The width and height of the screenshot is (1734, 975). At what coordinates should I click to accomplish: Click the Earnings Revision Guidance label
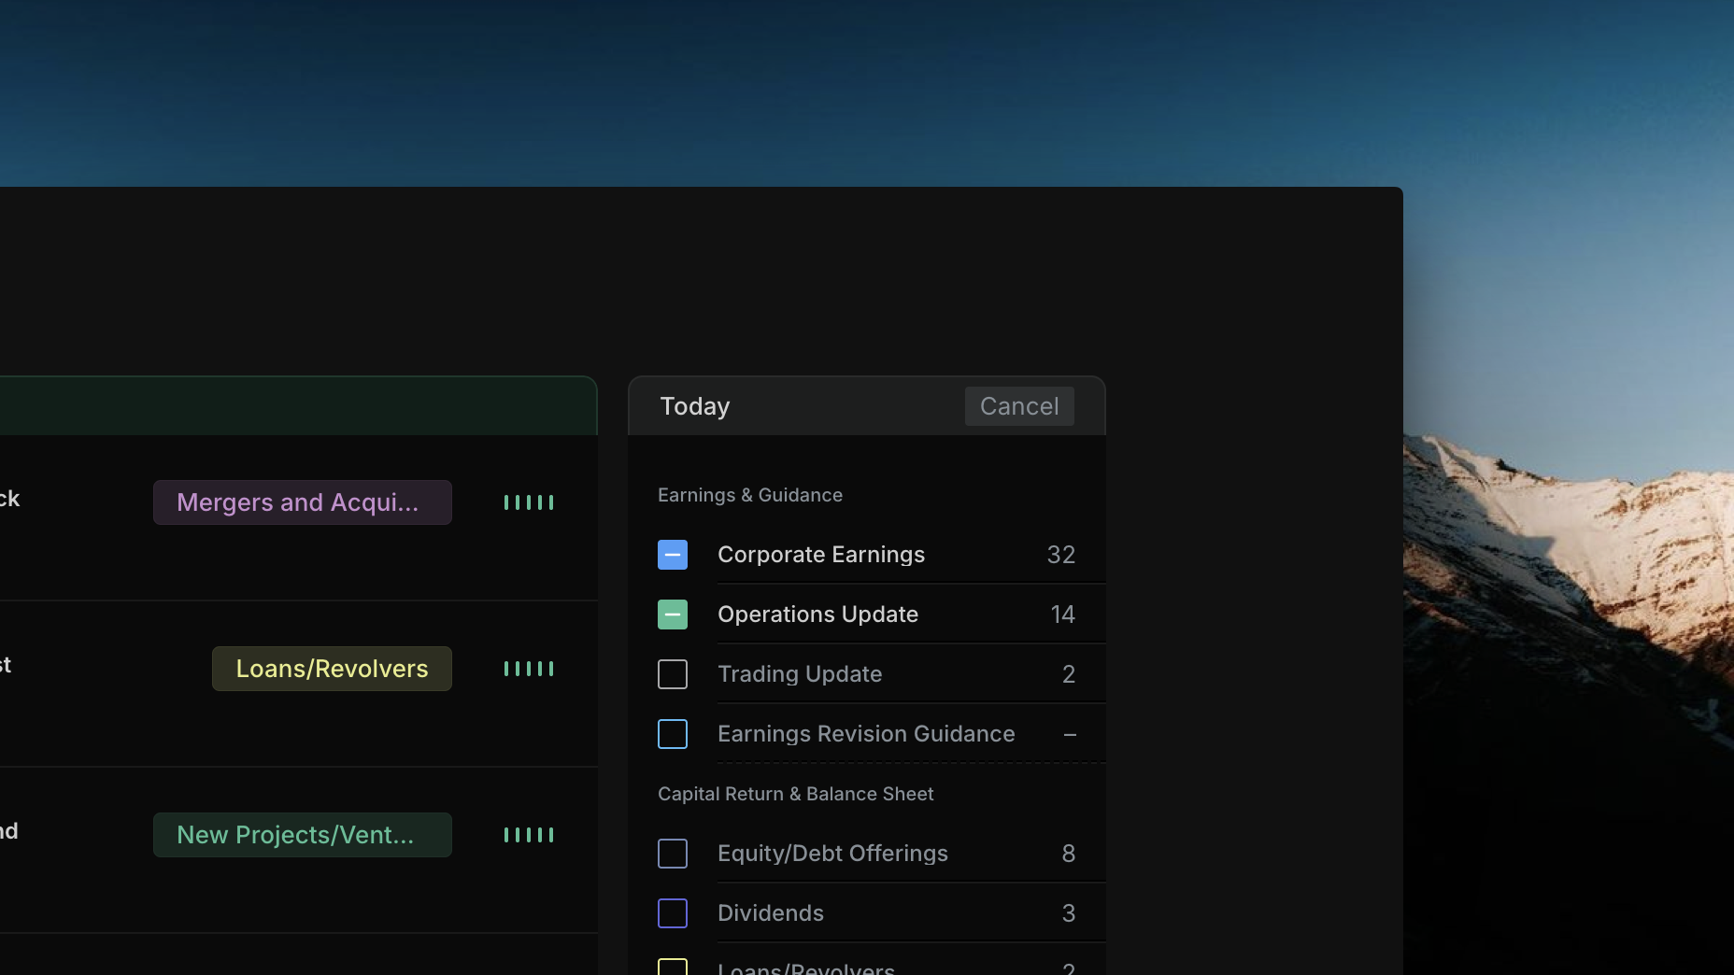[x=866, y=734]
